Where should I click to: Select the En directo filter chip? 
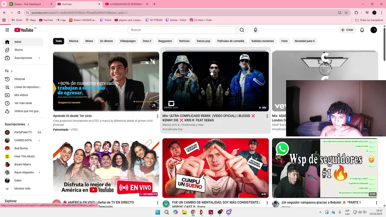click(106, 41)
